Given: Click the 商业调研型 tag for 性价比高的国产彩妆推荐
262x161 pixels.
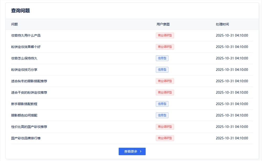Looking at the screenshot, I should 165,127.
